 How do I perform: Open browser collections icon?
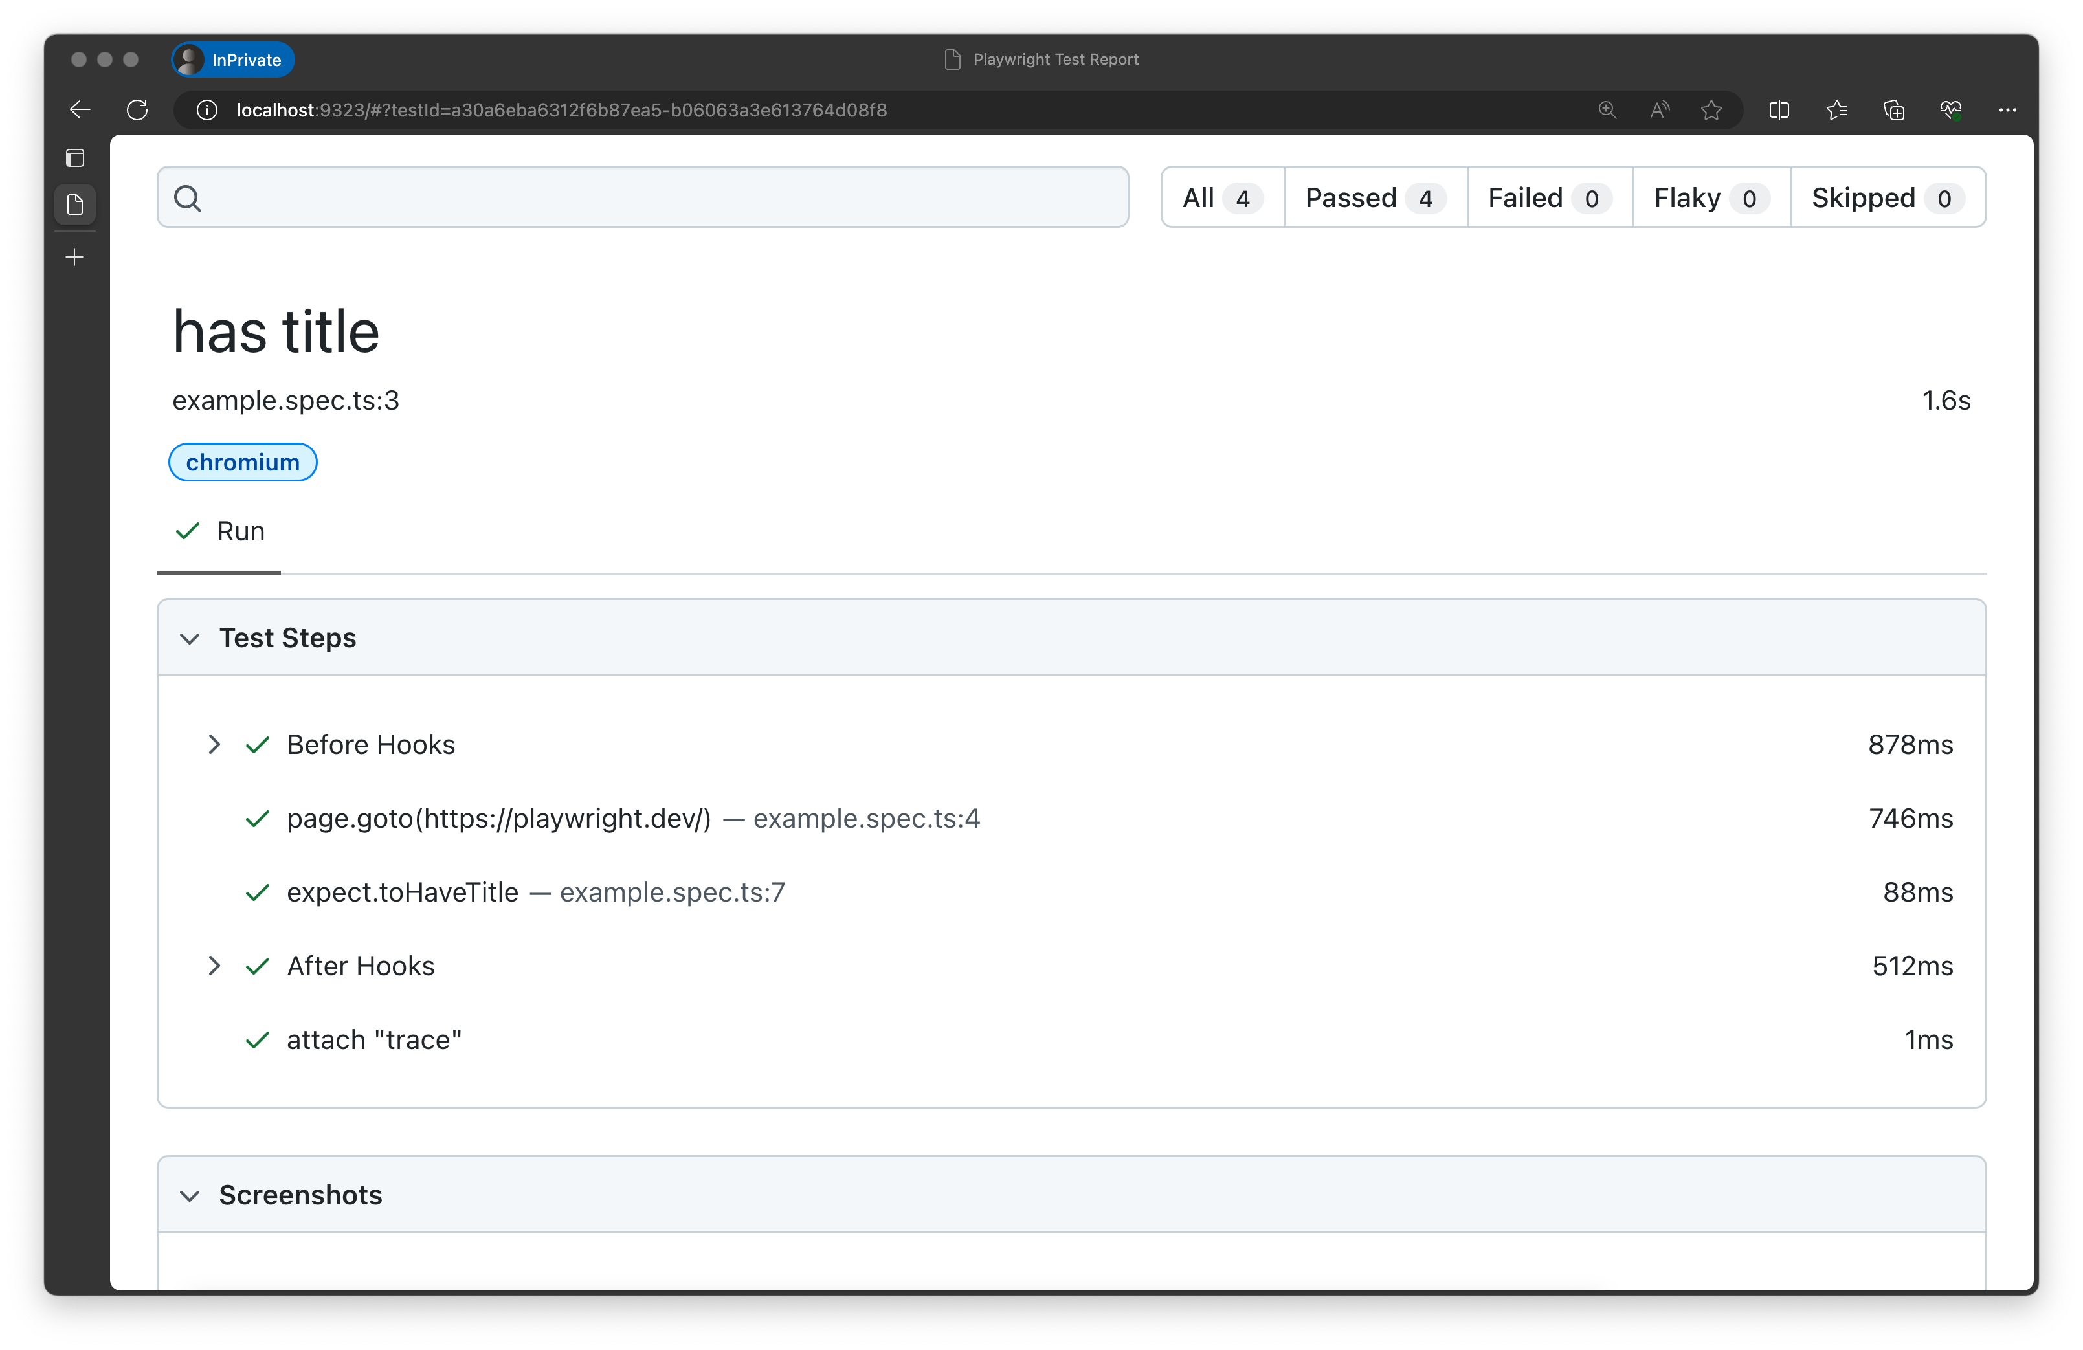[x=1893, y=109]
